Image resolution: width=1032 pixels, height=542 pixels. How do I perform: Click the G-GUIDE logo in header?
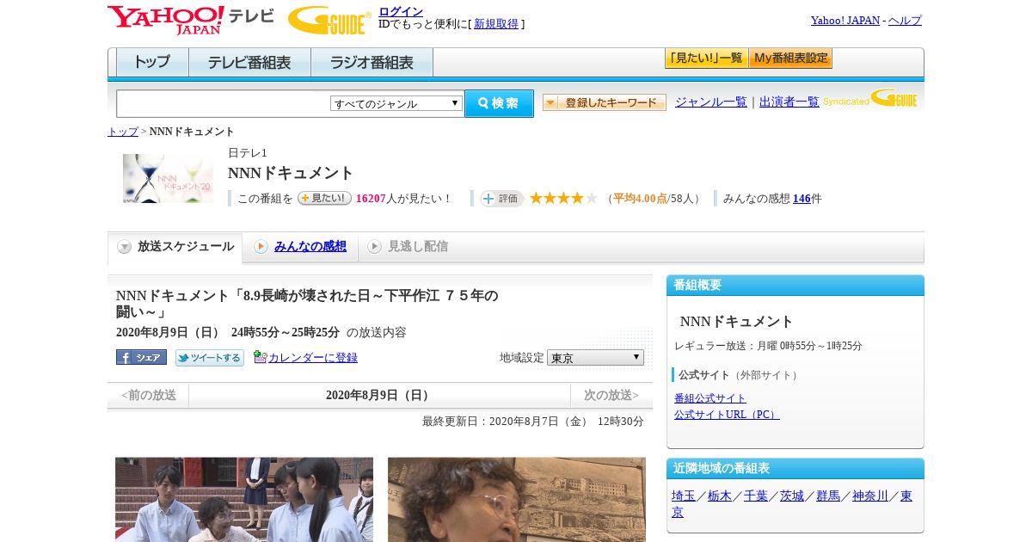tap(329, 20)
